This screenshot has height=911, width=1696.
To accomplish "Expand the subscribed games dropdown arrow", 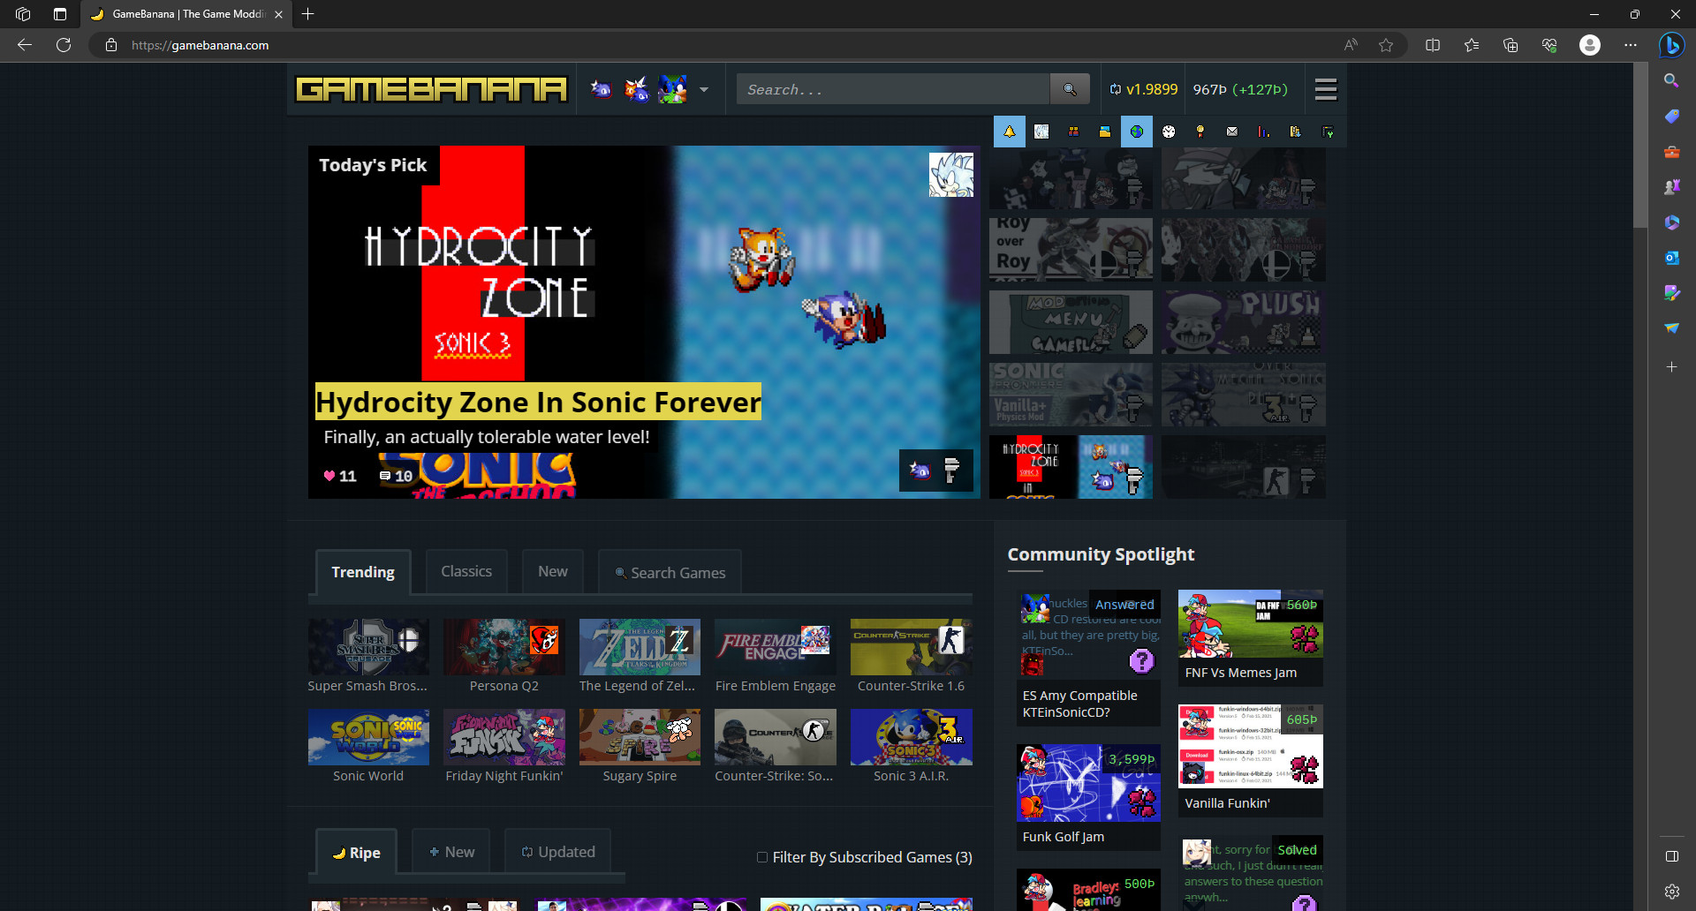I will pyautogui.click(x=704, y=89).
